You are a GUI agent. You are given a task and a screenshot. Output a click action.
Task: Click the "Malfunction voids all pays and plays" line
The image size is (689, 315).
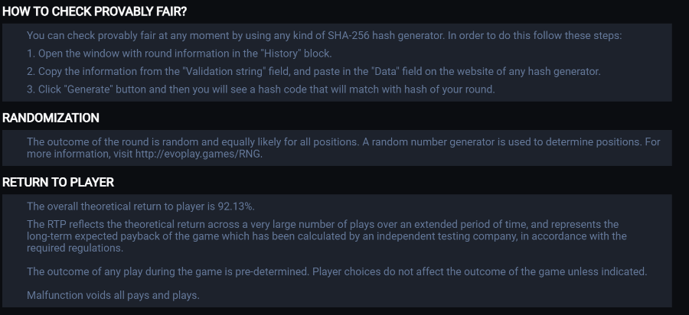tap(113, 295)
